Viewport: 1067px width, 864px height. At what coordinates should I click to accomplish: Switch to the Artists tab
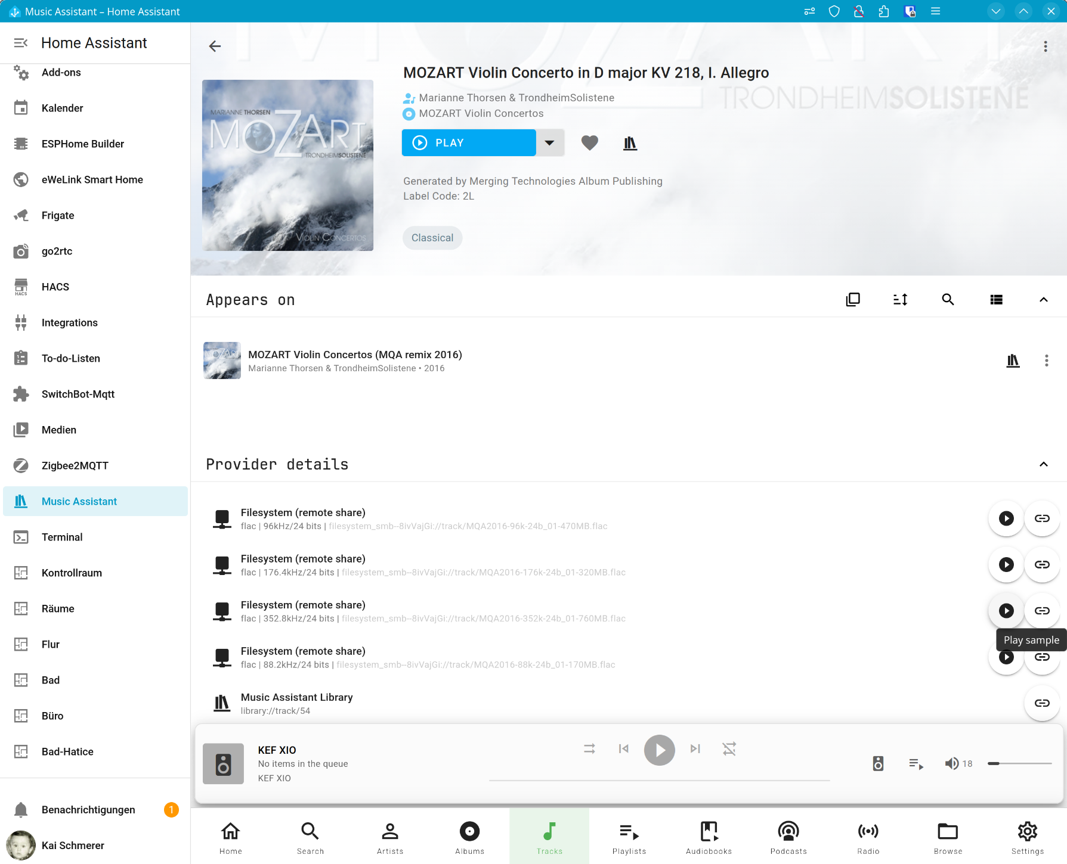(x=390, y=837)
